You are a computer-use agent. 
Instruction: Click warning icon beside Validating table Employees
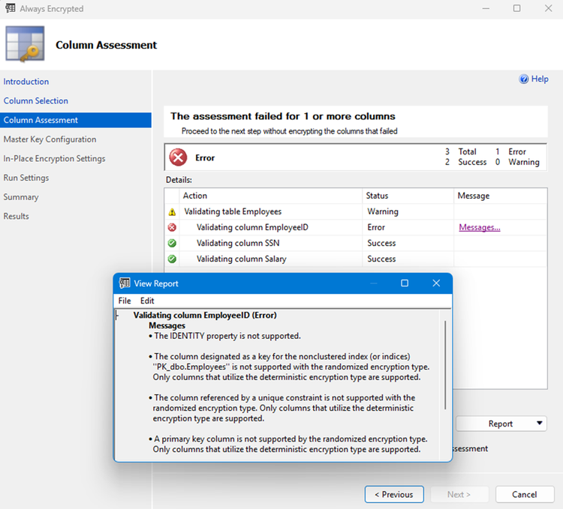point(173,212)
